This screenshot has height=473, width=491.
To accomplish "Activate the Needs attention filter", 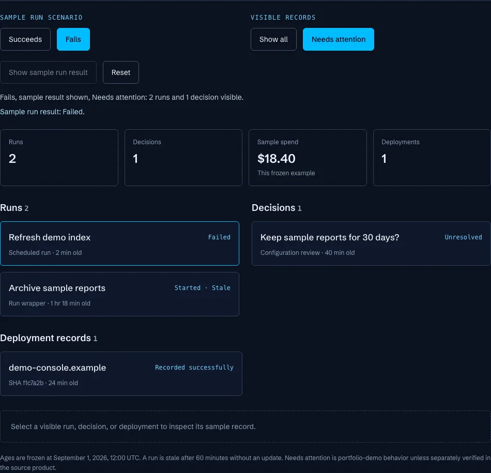I will [x=338, y=39].
